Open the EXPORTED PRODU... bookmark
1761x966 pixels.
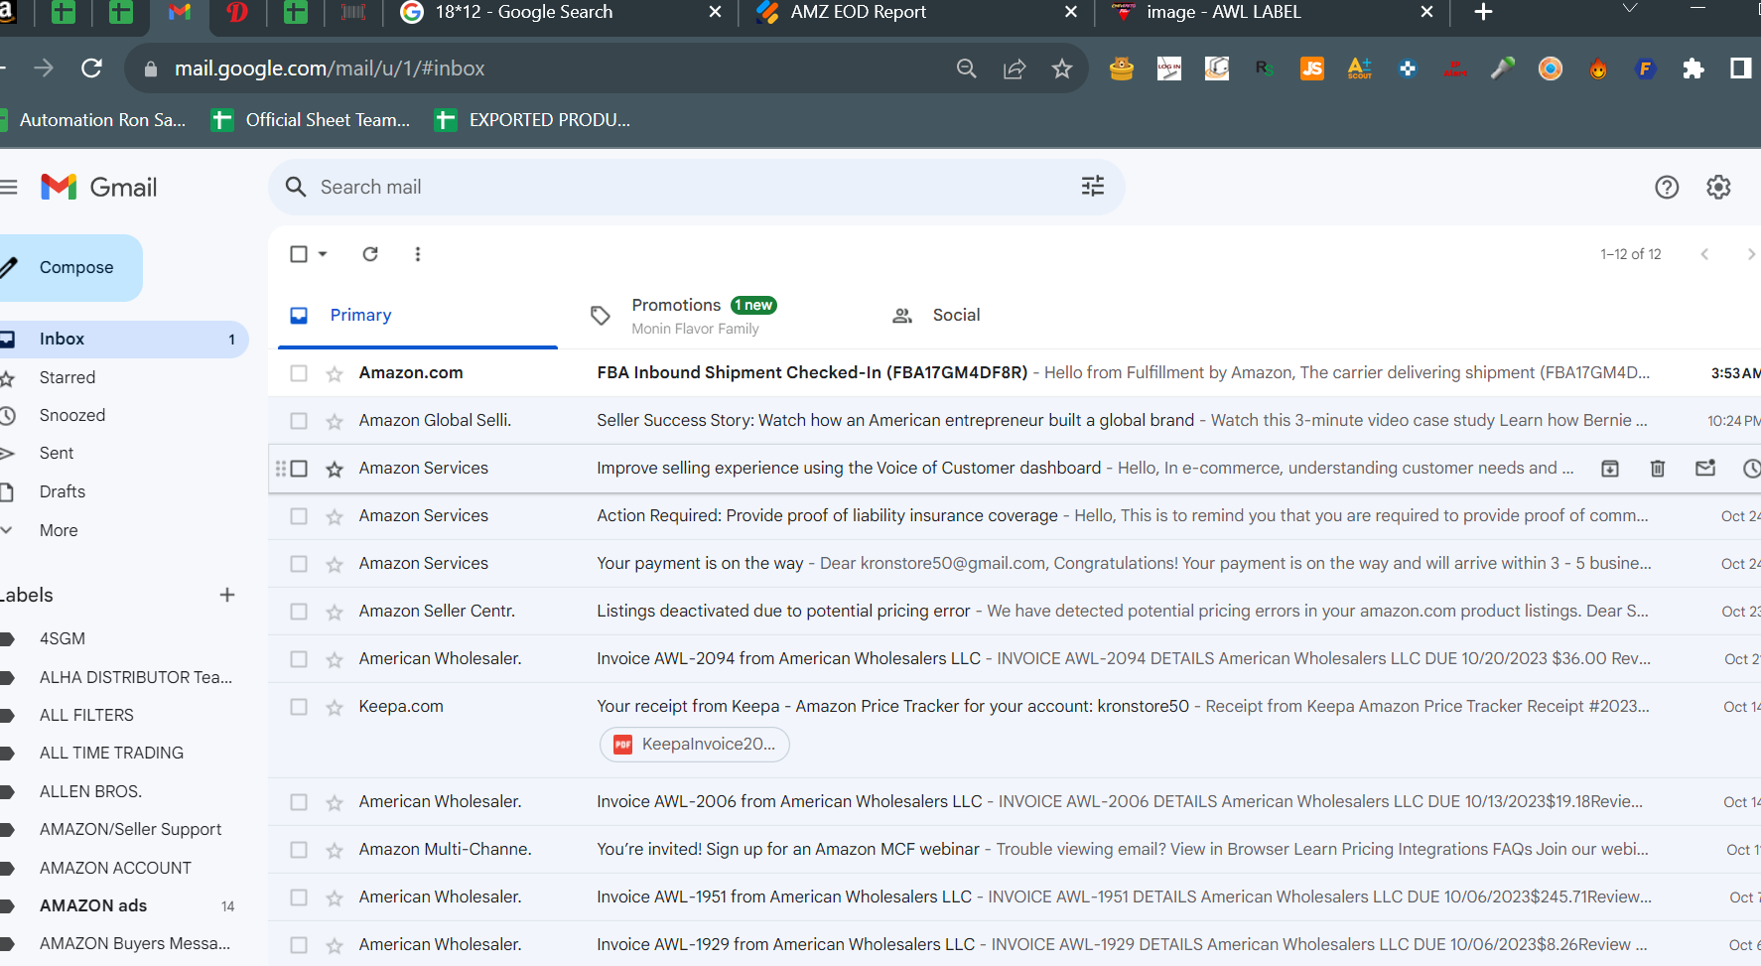pos(533,120)
